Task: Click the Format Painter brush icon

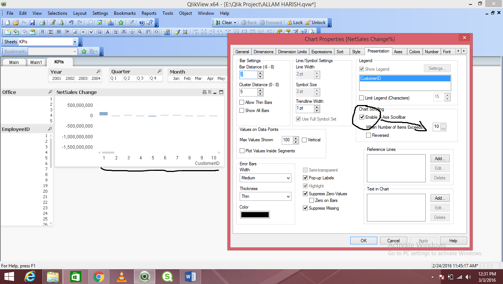Action: 177,32
